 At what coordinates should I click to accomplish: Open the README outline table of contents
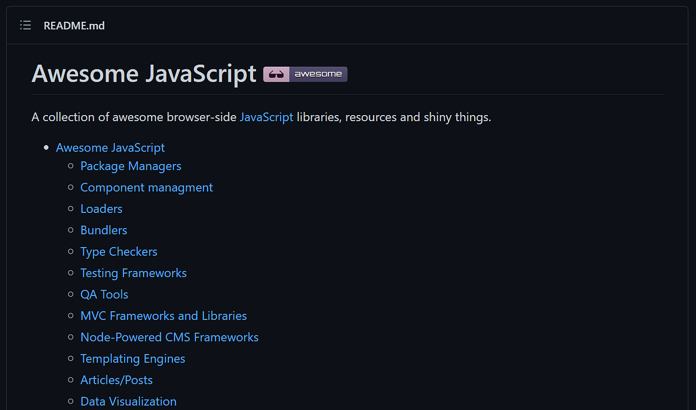pyautogui.click(x=26, y=25)
